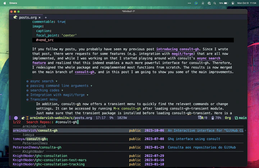Click 'Ghq interface using consult' description
Image resolution: width=259 pixels, height=168 pixels.
point(194,139)
